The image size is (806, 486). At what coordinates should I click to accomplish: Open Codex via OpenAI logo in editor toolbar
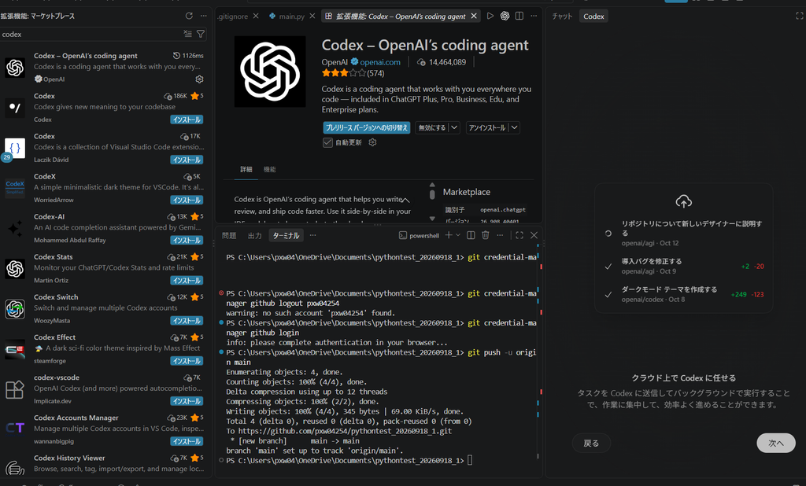(x=505, y=16)
